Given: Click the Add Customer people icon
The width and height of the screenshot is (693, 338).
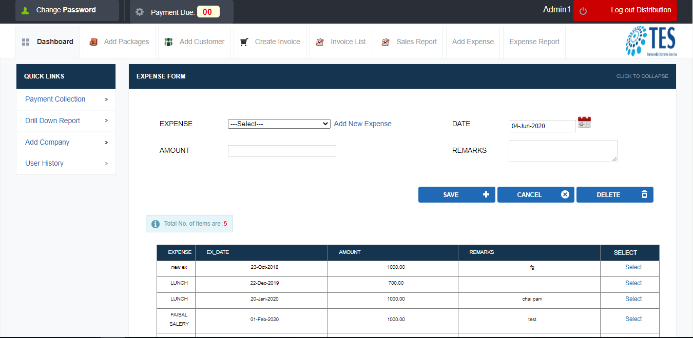Looking at the screenshot, I should (x=168, y=42).
